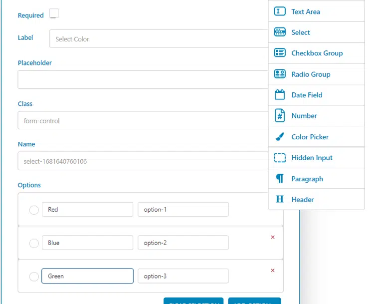Click the Paragraph pilcrow icon
The height and width of the screenshot is (304, 374).
coord(280,179)
